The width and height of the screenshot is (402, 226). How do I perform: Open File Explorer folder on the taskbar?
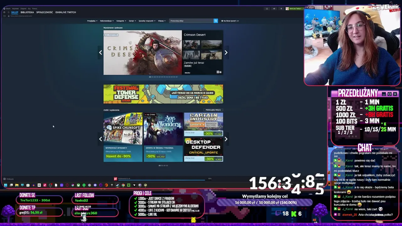point(17,185)
